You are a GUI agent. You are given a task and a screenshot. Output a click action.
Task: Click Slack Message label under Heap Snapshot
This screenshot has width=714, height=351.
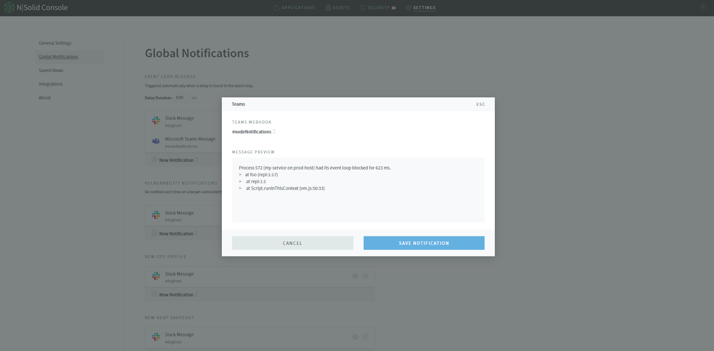click(x=179, y=334)
